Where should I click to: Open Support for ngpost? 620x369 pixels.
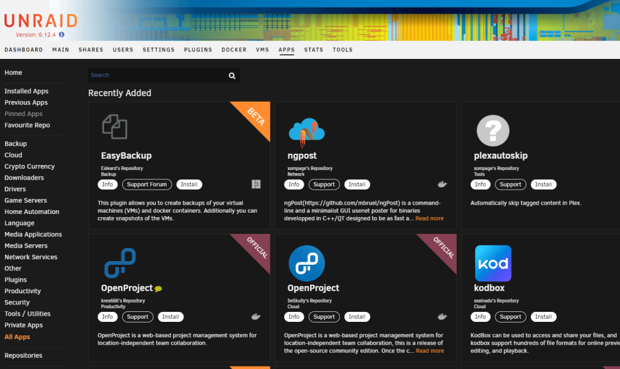(x=324, y=184)
